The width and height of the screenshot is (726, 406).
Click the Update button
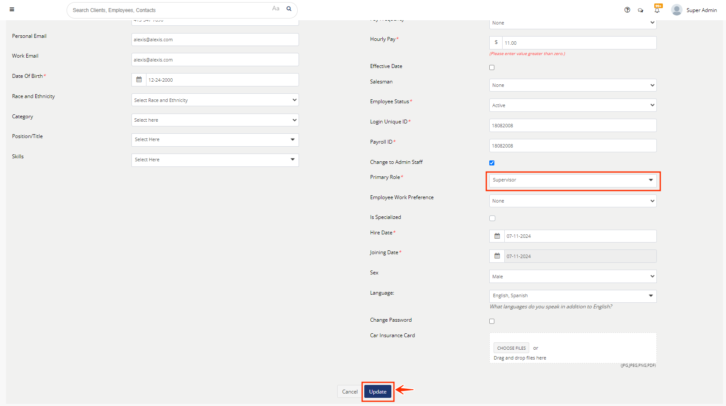[x=378, y=392]
